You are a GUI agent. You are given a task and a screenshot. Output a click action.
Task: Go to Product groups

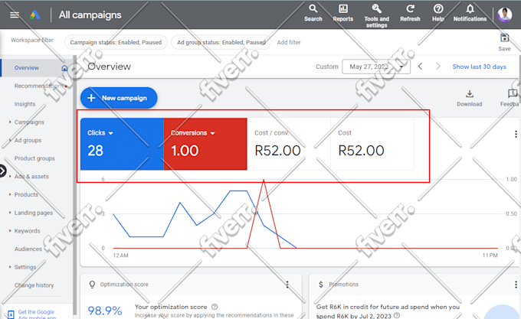pyautogui.click(x=34, y=158)
